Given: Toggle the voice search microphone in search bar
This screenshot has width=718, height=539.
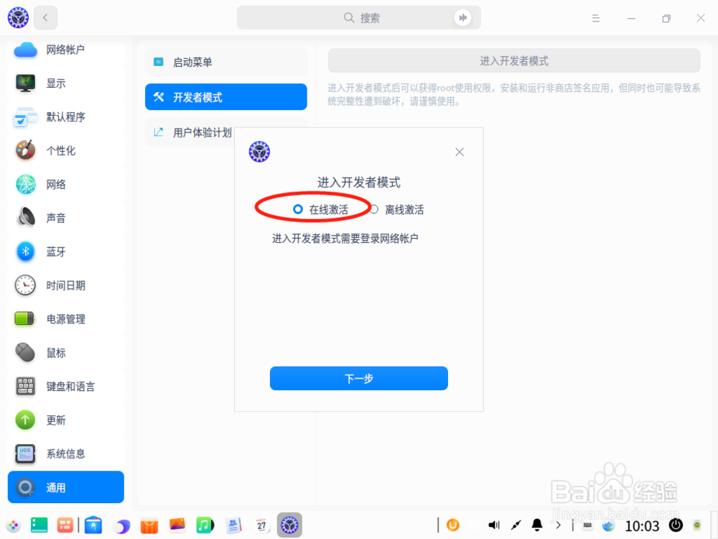Looking at the screenshot, I should 464,17.
